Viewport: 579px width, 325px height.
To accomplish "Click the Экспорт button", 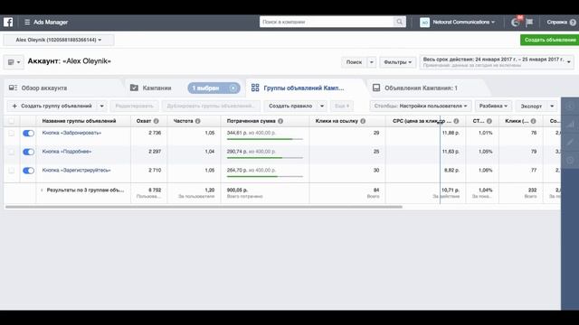I will tap(531, 107).
